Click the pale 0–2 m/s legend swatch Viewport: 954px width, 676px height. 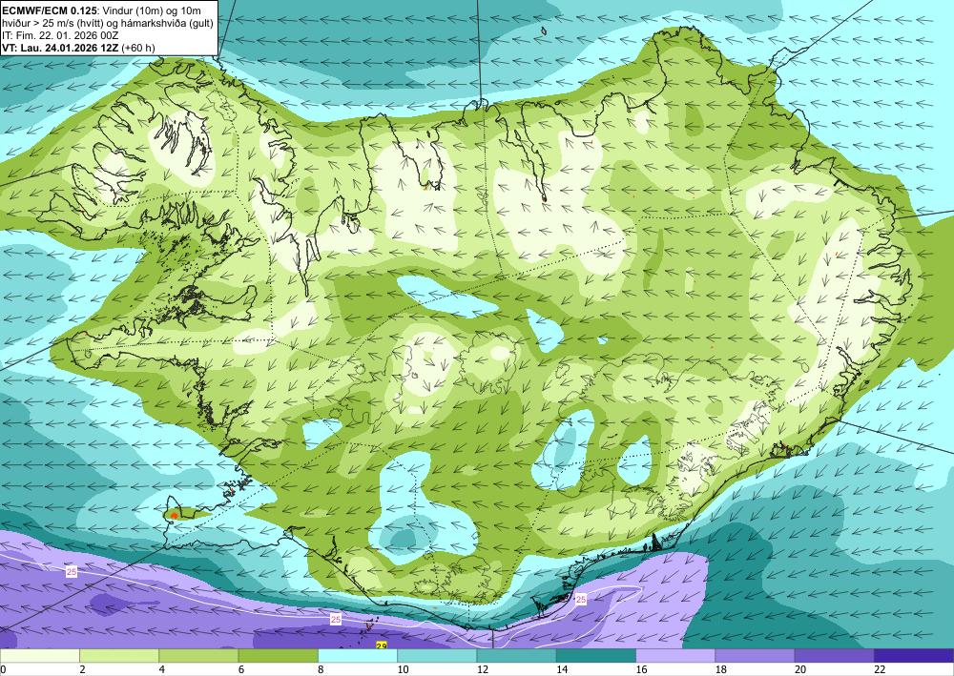click(x=39, y=655)
